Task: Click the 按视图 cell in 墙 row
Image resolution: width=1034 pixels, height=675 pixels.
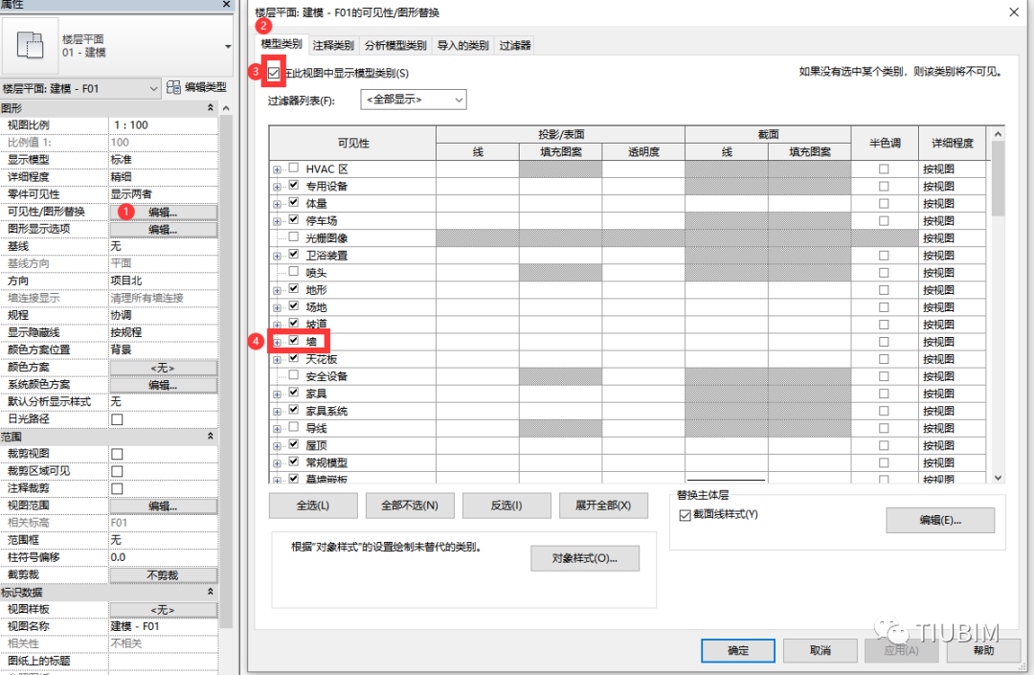Action: point(952,342)
